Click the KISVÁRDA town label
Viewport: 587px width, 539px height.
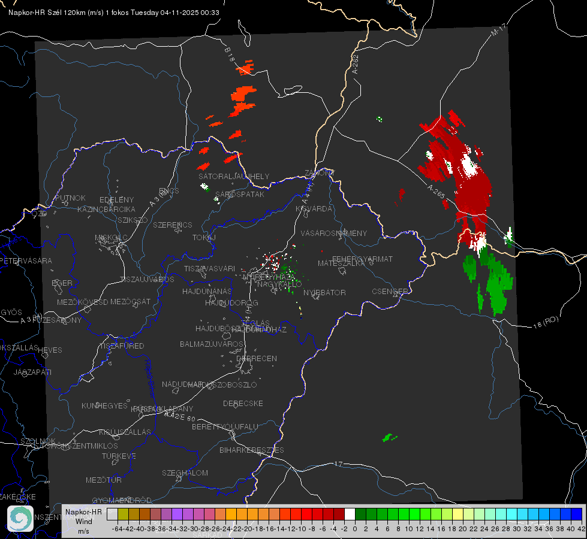pyautogui.click(x=314, y=209)
